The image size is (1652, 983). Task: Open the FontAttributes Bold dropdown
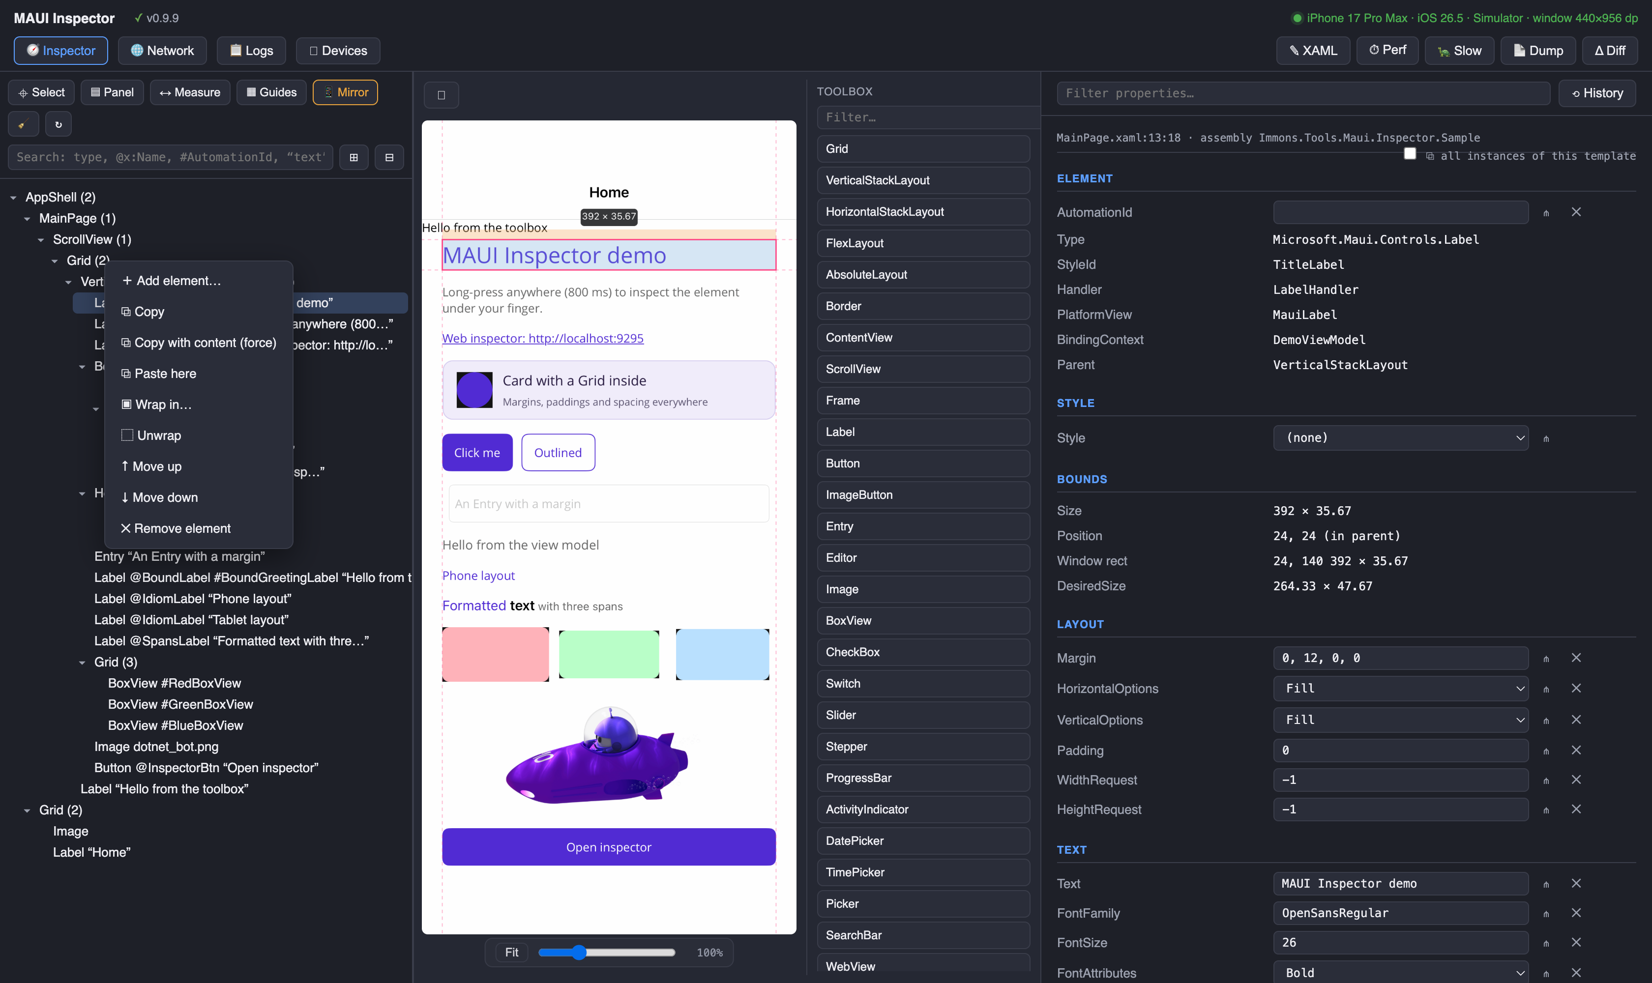[1400, 972]
